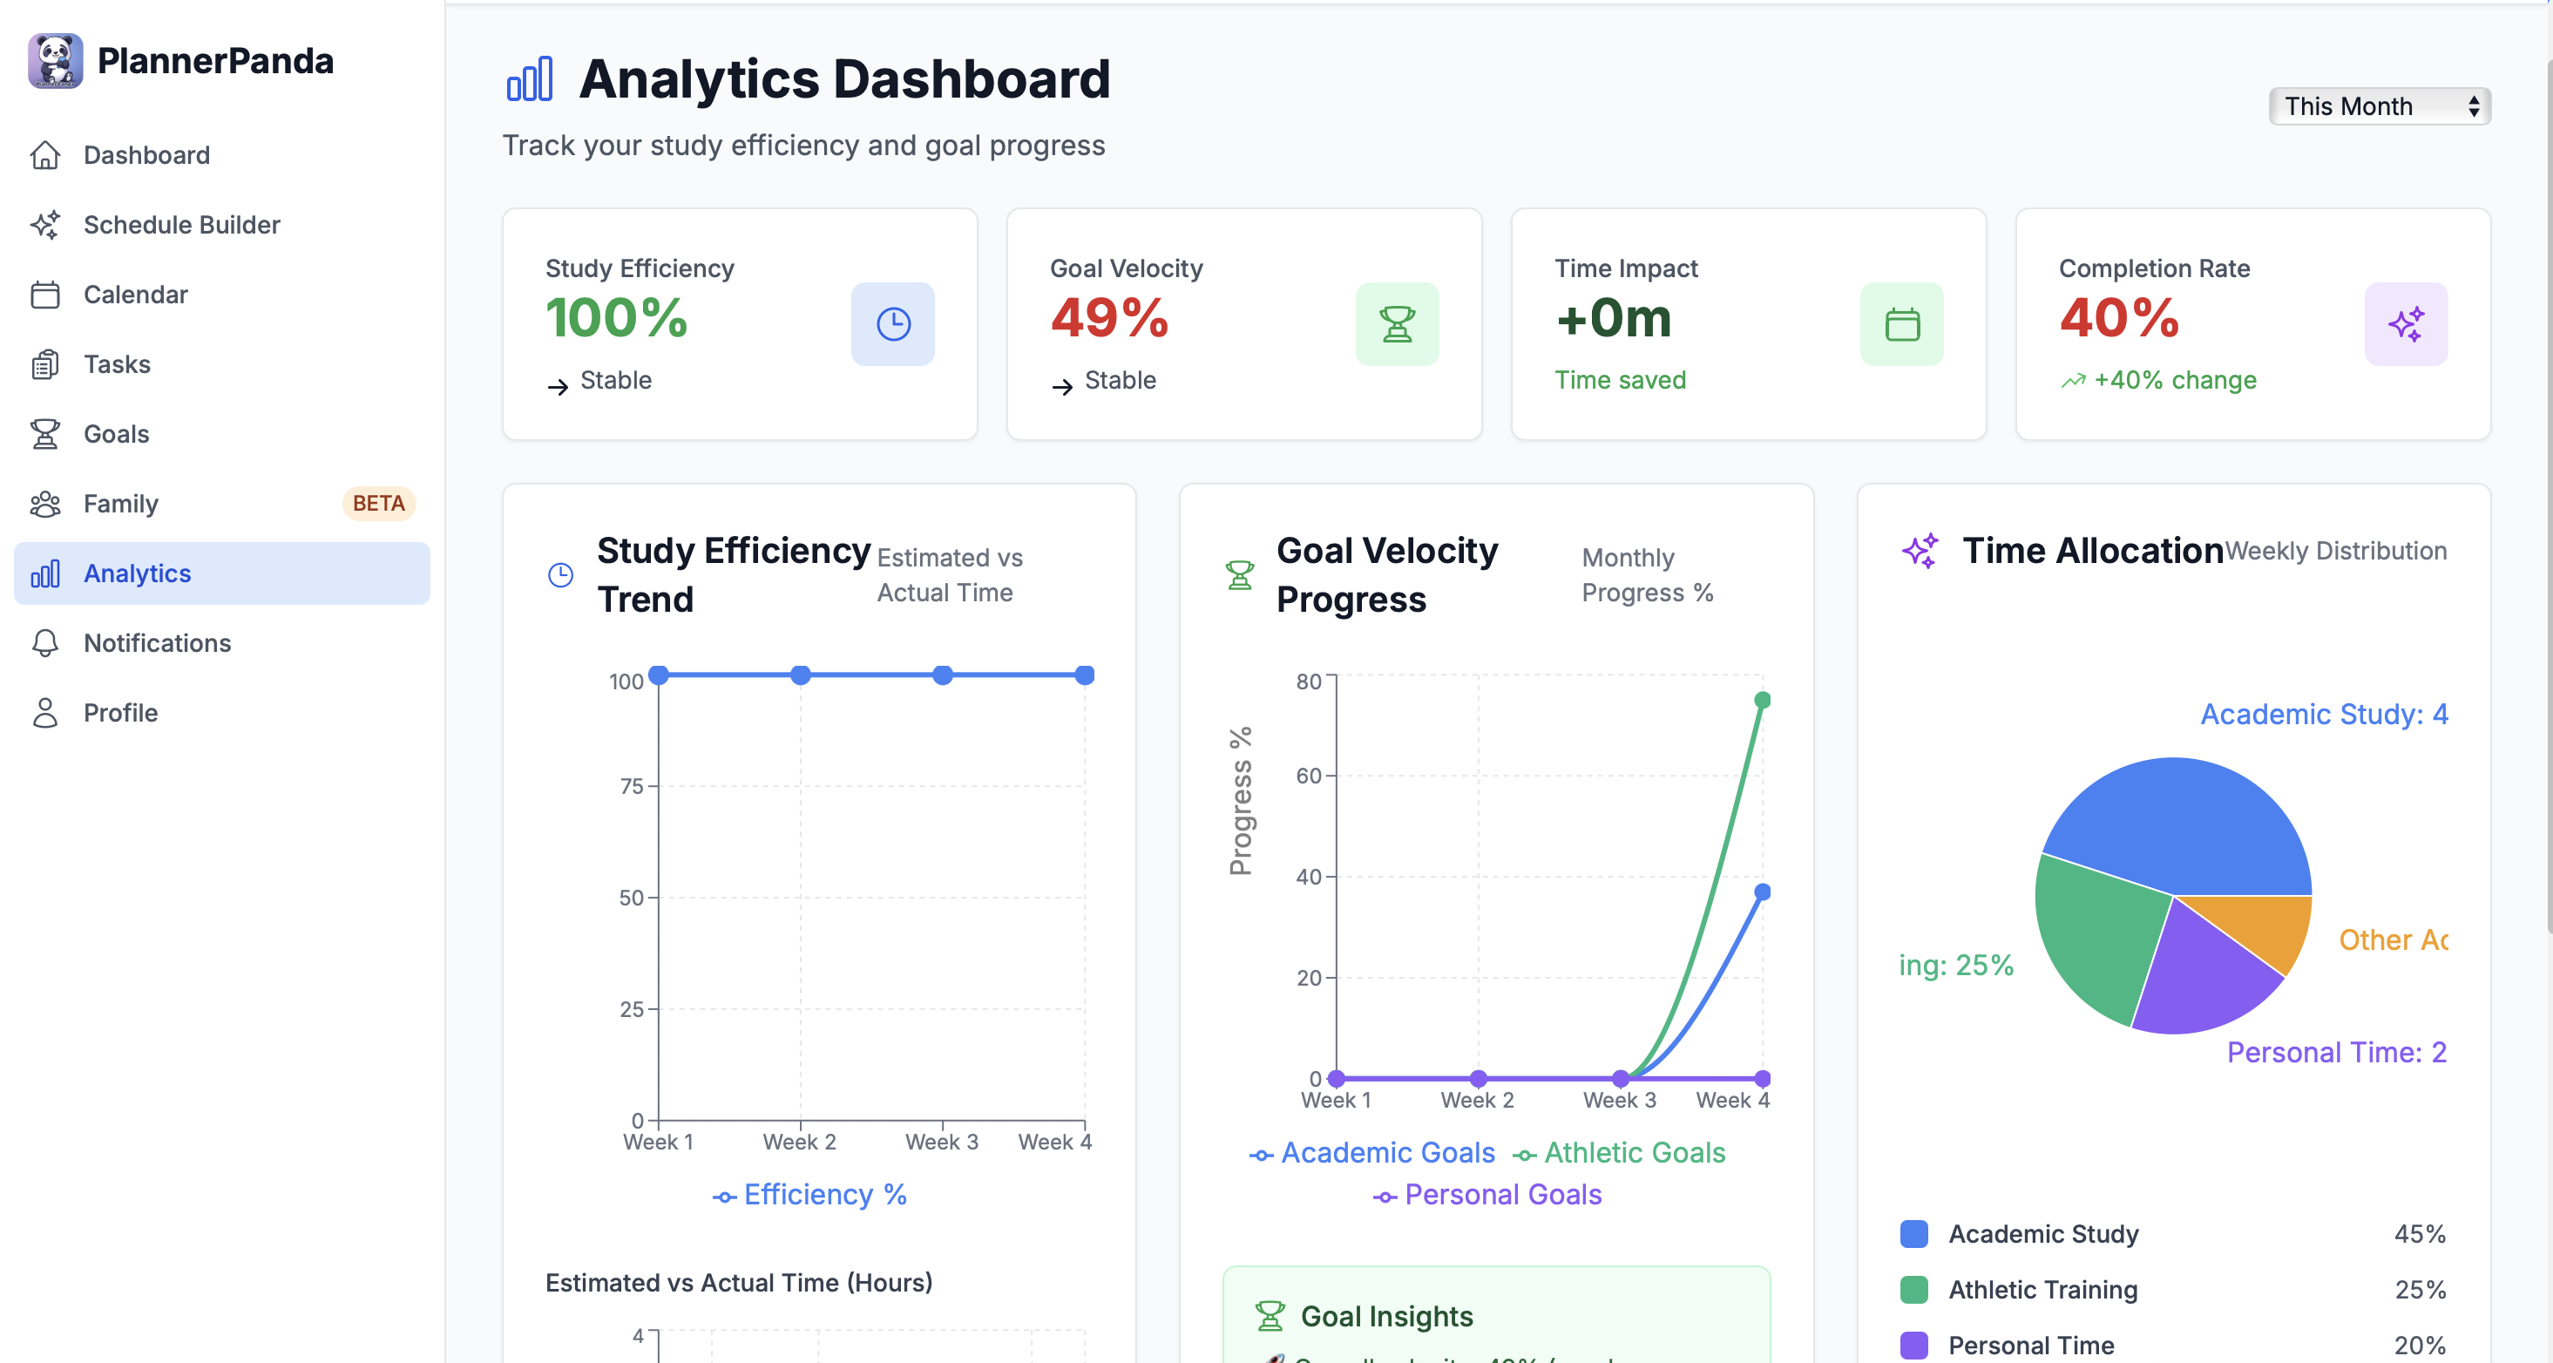Screen dimensions: 2553x1363
Task: Open the This Month period dropdown
Action: coord(2379,106)
